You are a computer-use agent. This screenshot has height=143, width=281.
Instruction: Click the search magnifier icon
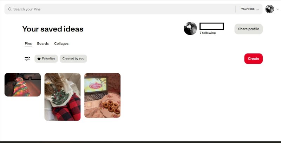coord(10,9)
